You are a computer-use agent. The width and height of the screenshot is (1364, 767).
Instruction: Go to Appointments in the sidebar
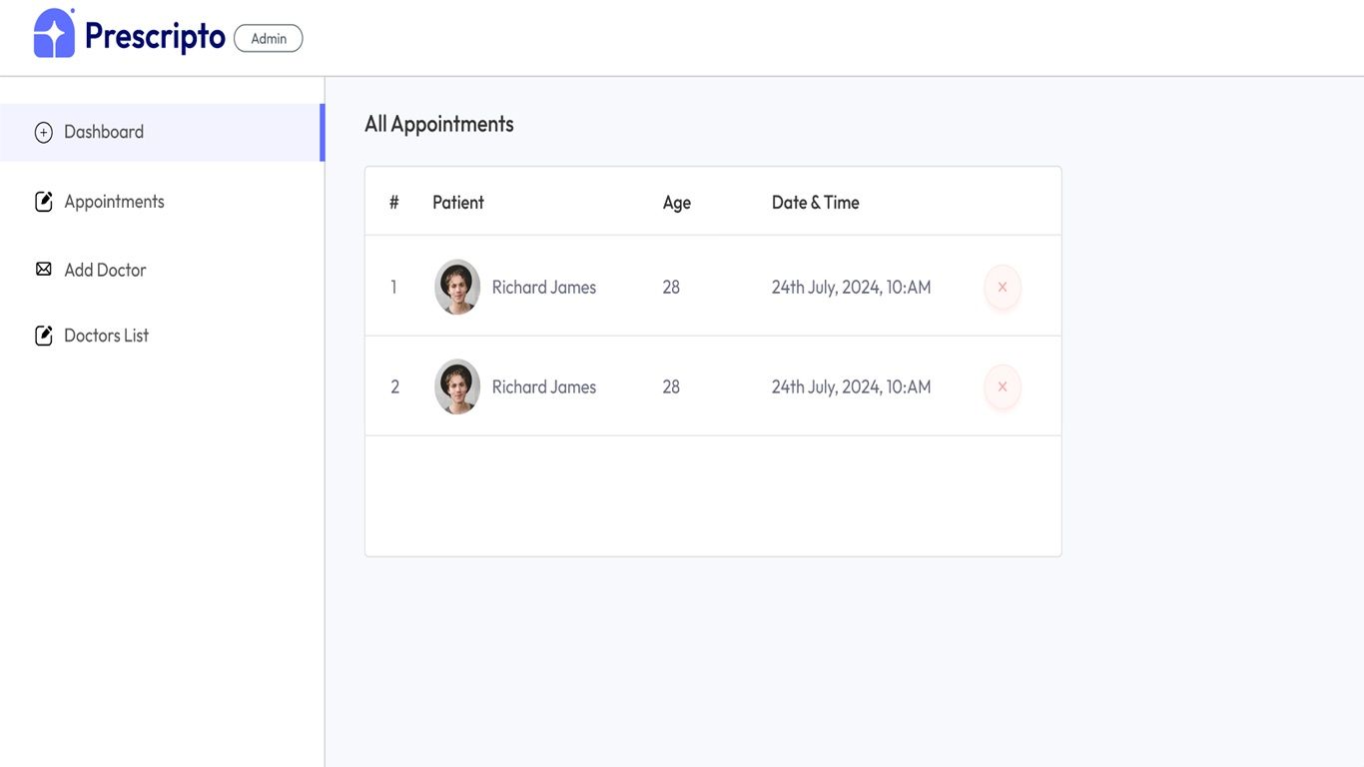coord(114,202)
